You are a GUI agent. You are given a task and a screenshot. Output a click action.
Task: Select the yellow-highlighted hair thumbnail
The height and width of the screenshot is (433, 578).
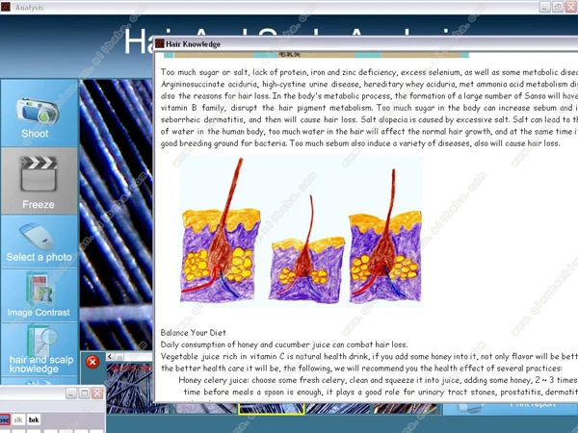coord(272,408)
